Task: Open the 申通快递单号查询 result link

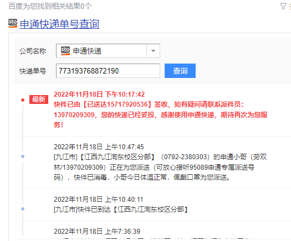Action: coord(59,24)
